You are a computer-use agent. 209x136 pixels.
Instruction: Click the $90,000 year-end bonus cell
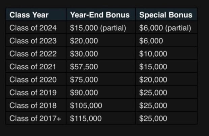84,93
